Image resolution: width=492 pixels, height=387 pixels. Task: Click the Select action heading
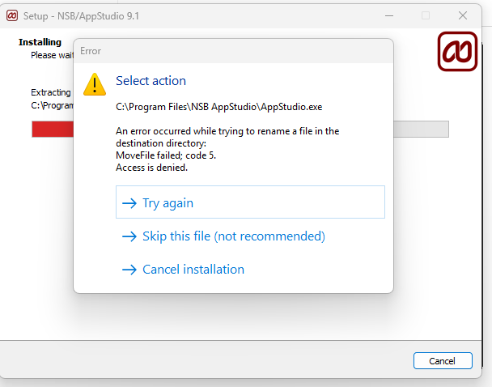point(151,81)
